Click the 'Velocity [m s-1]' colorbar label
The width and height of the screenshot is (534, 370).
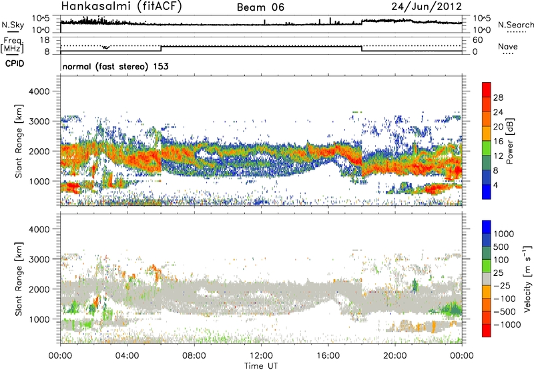[528, 279]
